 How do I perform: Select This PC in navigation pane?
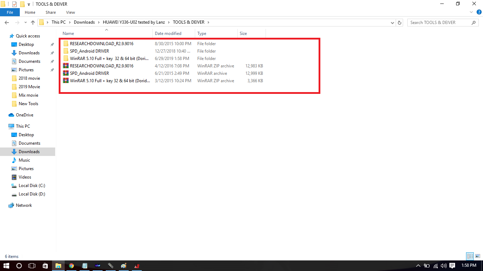click(x=23, y=126)
